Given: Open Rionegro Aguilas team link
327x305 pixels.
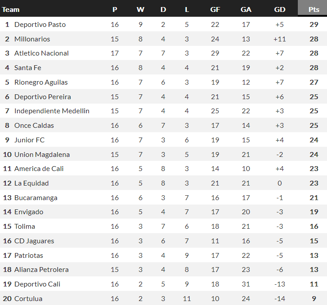Looking at the screenshot, I should [41, 82].
